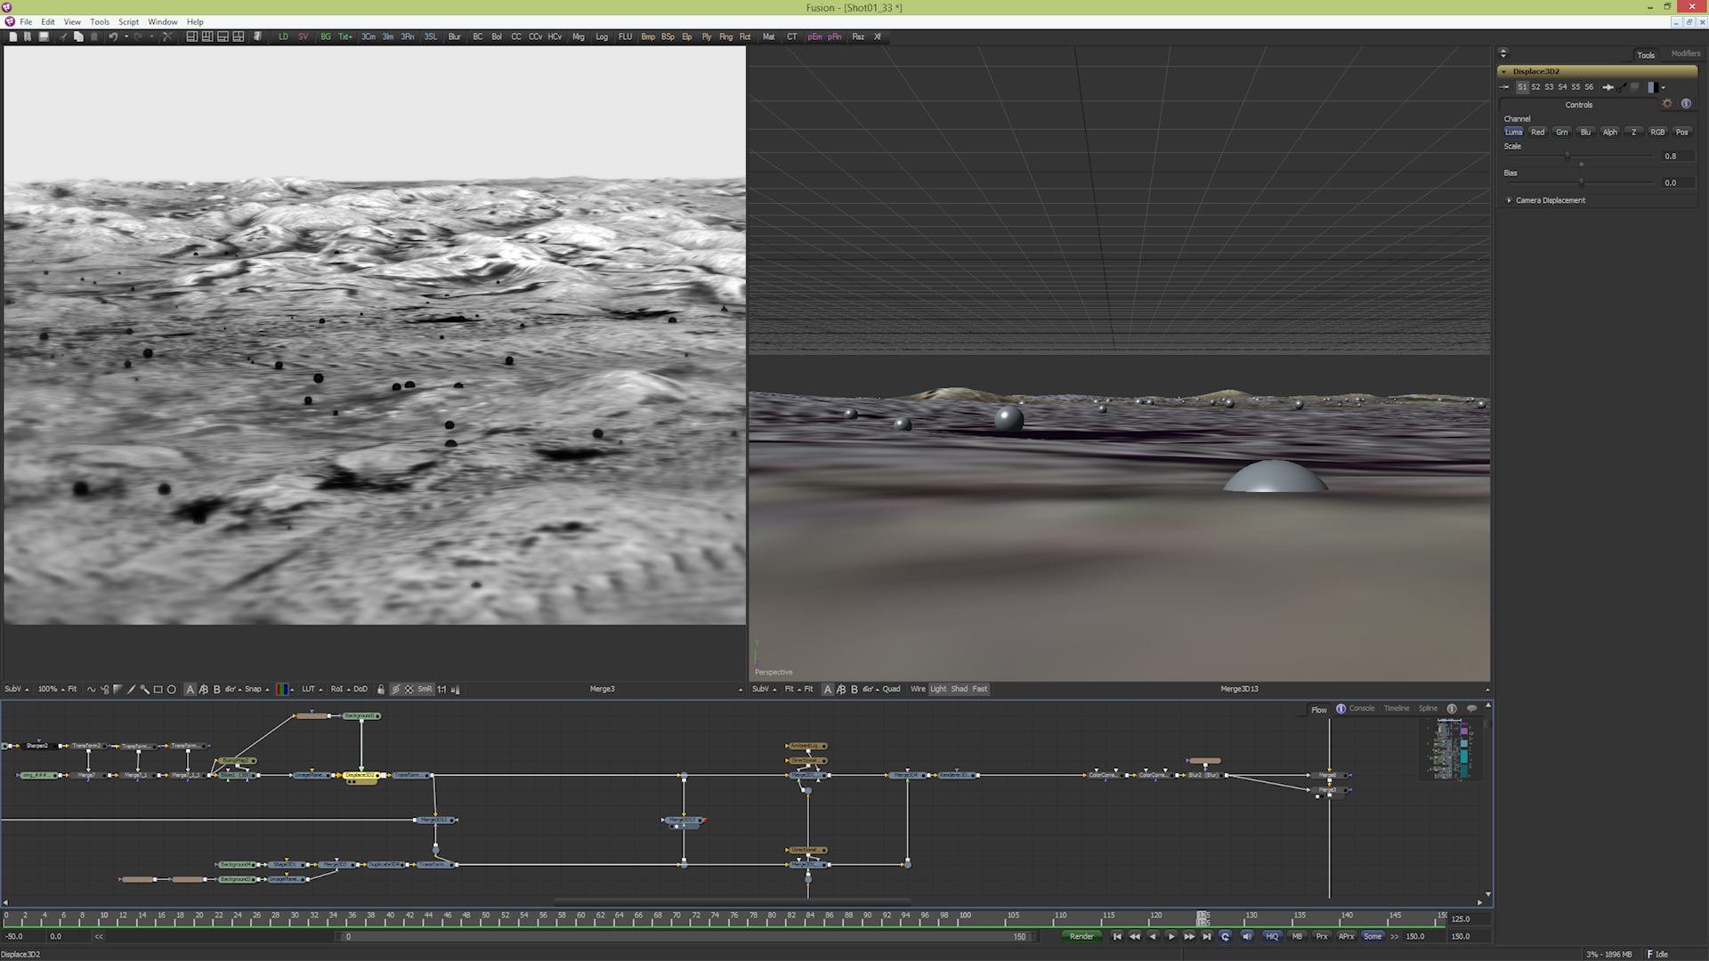Toggle Shad shadows in 3D viewer
The height and width of the screenshot is (961, 1709).
960,689
